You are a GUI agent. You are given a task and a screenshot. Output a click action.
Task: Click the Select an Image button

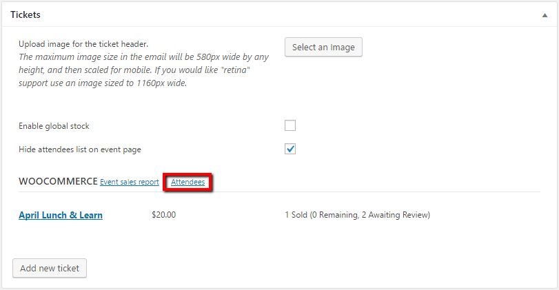[x=323, y=48]
